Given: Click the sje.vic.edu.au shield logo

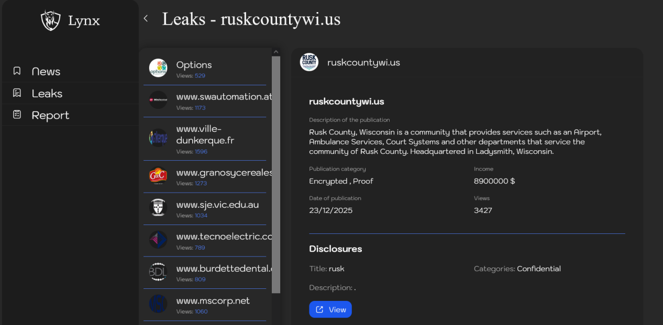Looking at the screenshot, I should click(x=158, y=208).
